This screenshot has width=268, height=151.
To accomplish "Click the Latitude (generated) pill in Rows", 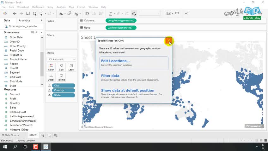I will coord(121,28).
